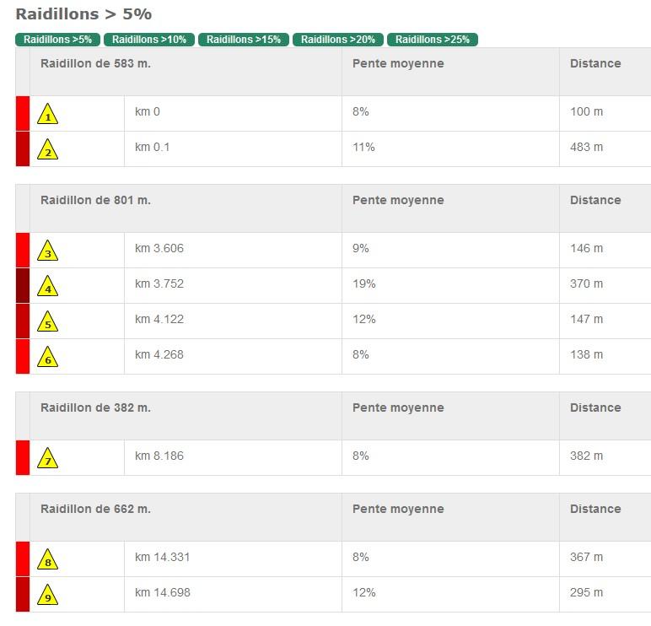651x626 pixels.
Task: Click yellow warning triangle number 1
Action: 48,114
